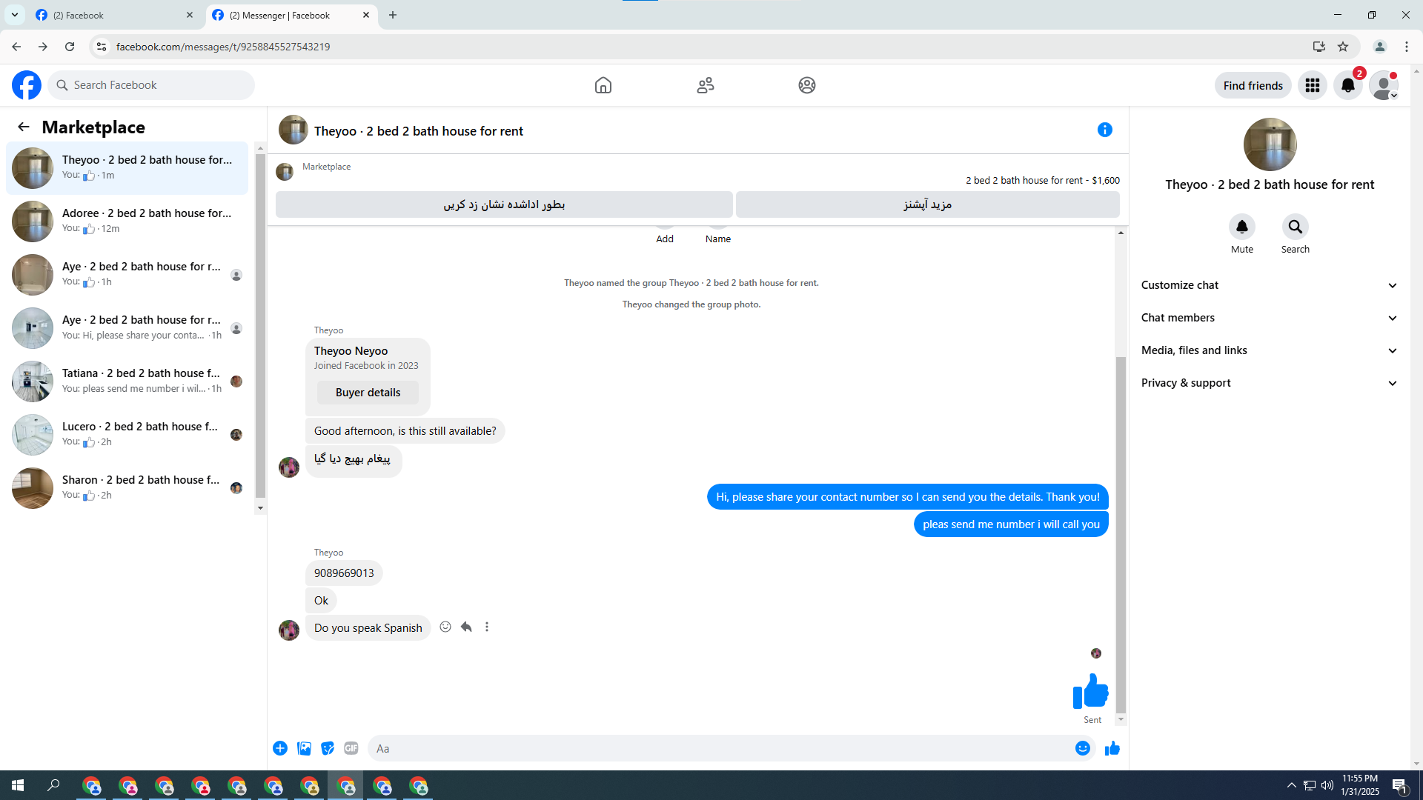
Task: Open Sharon conversation in chat list
Action: [127, 488]
